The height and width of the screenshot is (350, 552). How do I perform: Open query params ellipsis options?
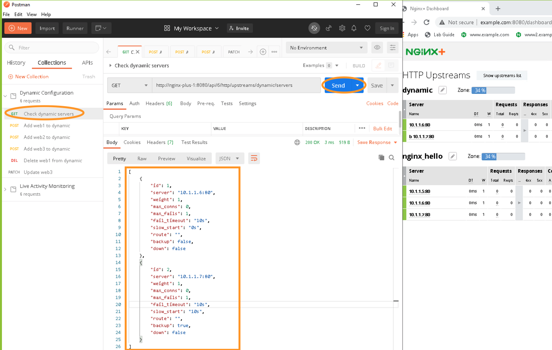click(362, 128)
